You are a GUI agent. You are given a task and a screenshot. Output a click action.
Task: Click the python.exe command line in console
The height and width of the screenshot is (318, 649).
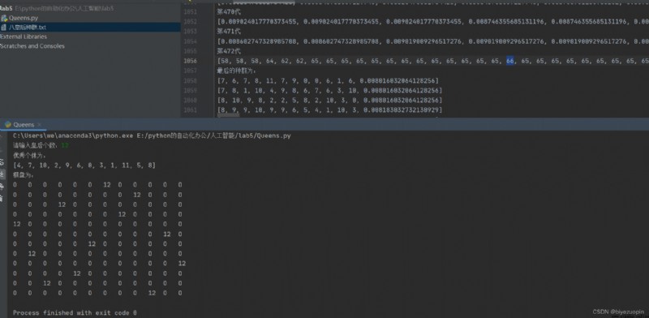[x=152, y=135]
